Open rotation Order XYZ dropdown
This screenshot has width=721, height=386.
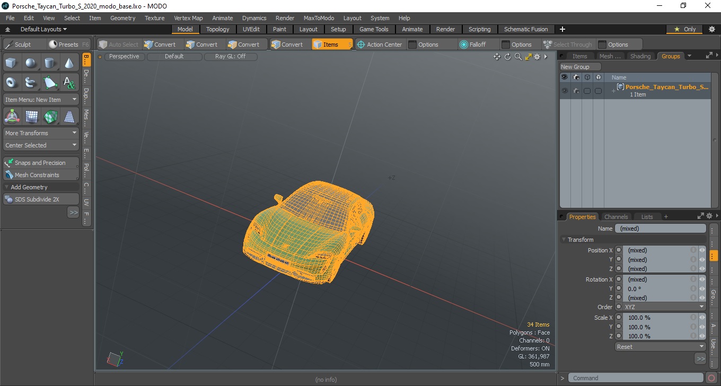pyautogui.click(x=664, y=307)
